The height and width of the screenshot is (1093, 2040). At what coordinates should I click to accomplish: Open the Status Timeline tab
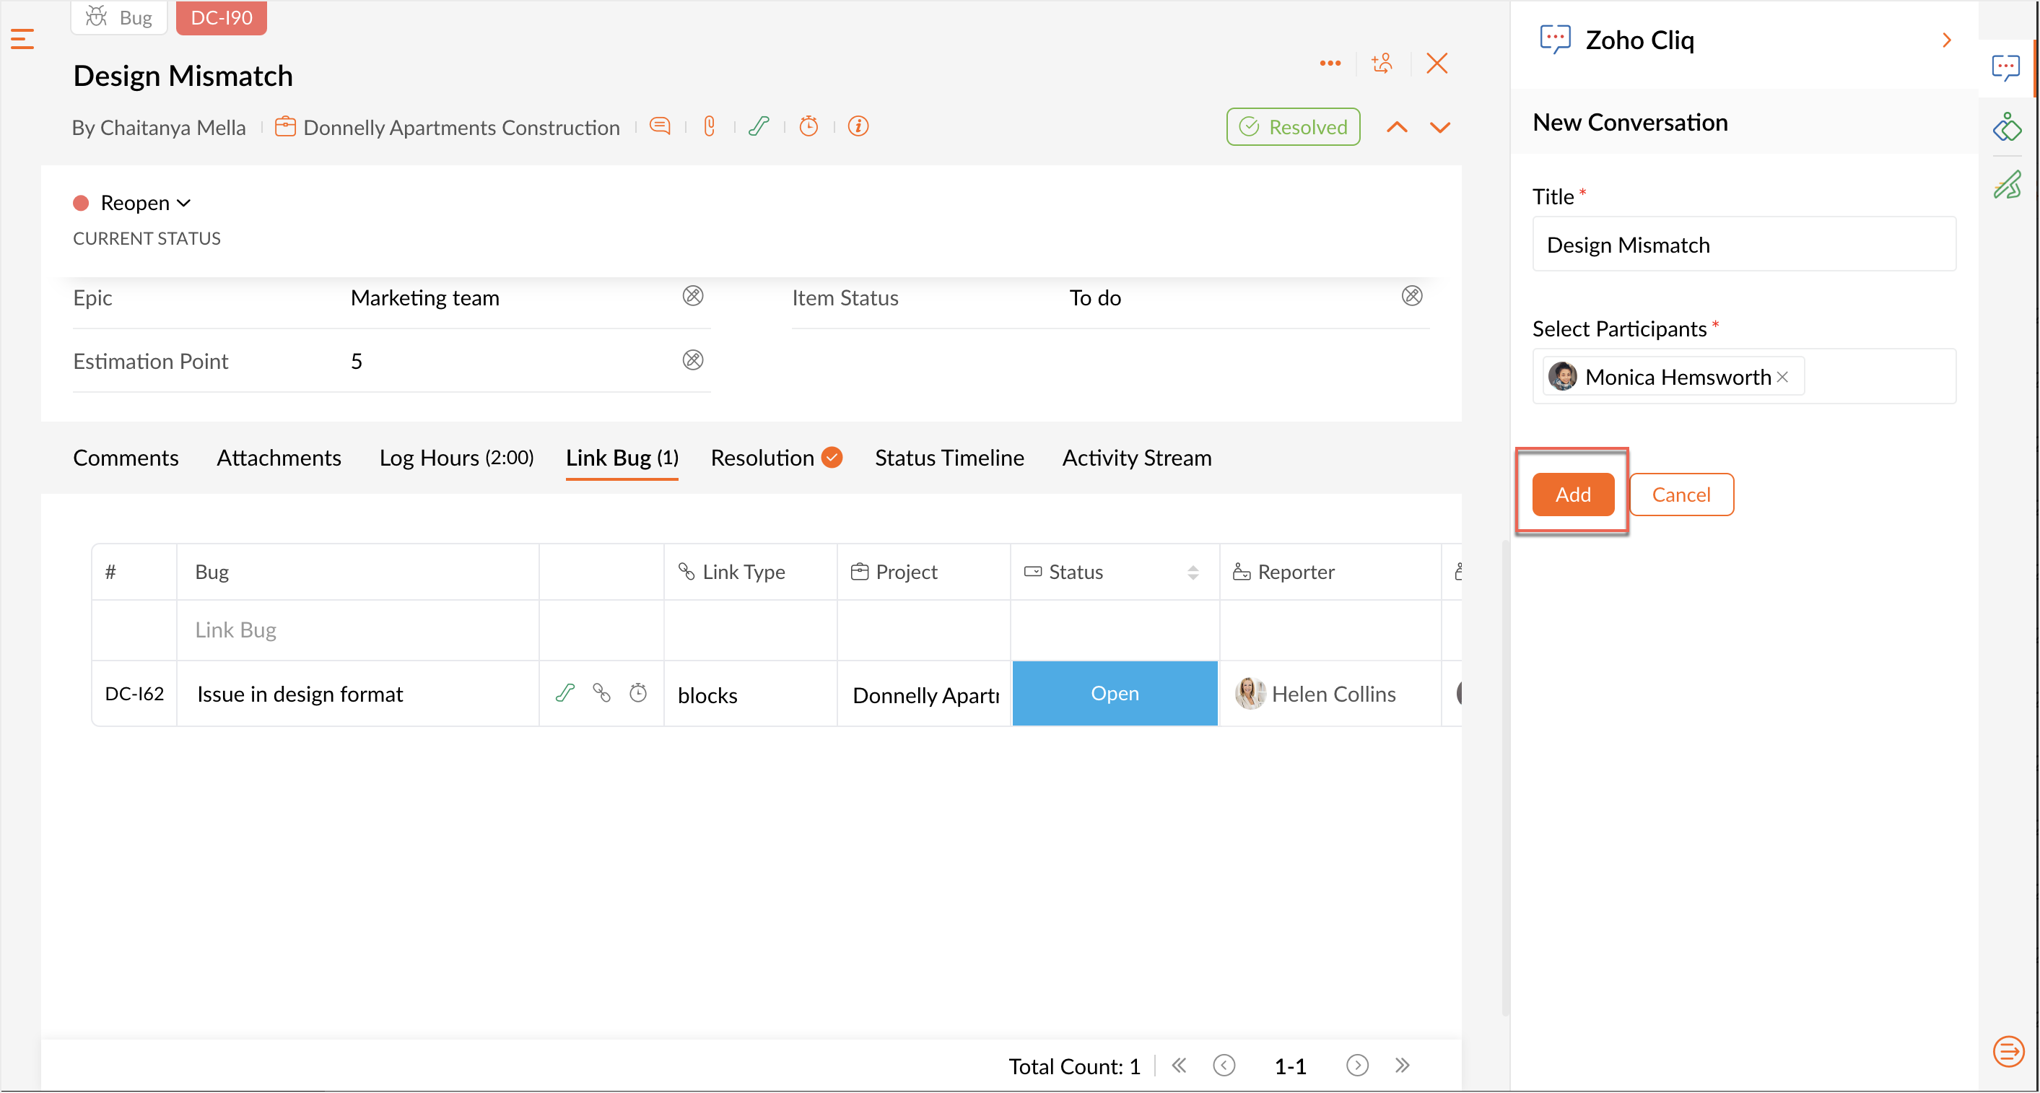coord(949,458)
